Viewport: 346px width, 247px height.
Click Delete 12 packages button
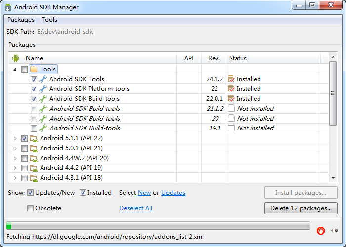301,208
